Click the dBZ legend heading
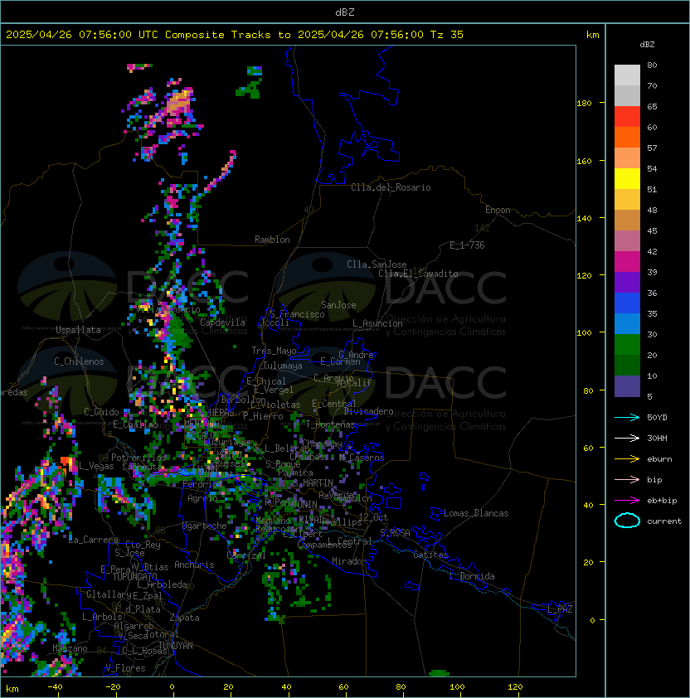Image resolution: width=690 pixels, height=698 pixels. click(647, 45)
